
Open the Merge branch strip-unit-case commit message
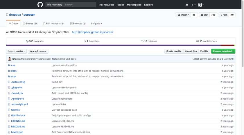(x=49, y=59)
